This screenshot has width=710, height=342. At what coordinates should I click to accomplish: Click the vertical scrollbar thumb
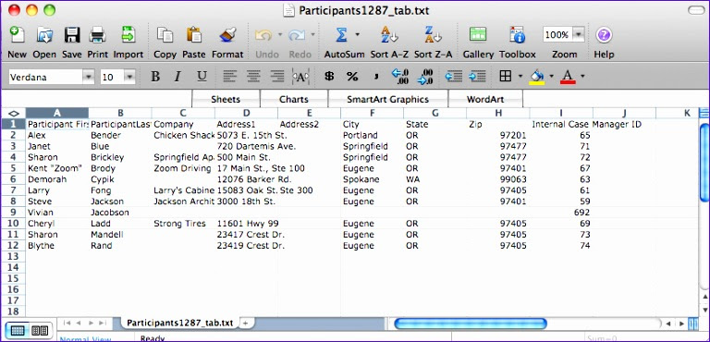[704, 162]
